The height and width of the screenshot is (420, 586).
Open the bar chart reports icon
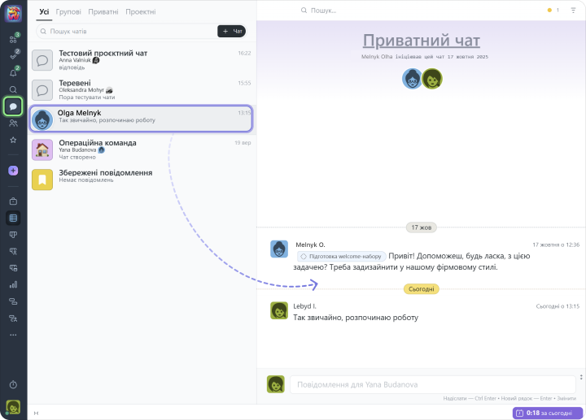(x=13, y=284)
